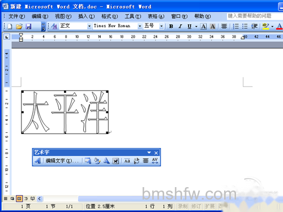
Task: Expand the Times New Roman font dropdown
Action: tap(140, 26)
